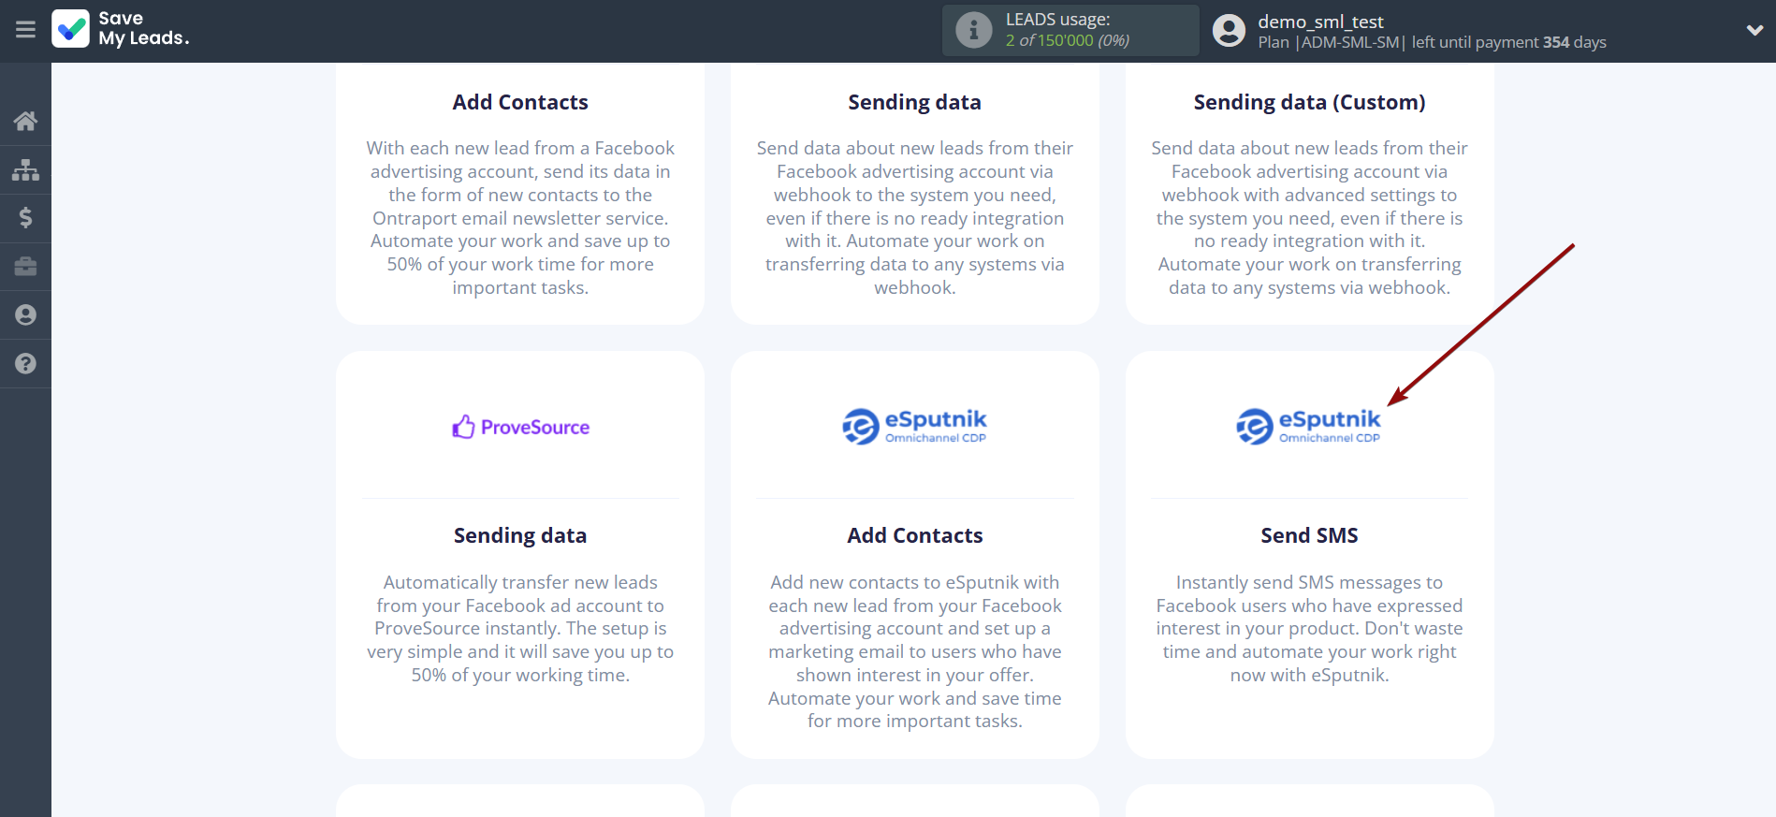Click the LEADS usage info icon
Screen dimensions: 1776x817
tap(973, 30)
